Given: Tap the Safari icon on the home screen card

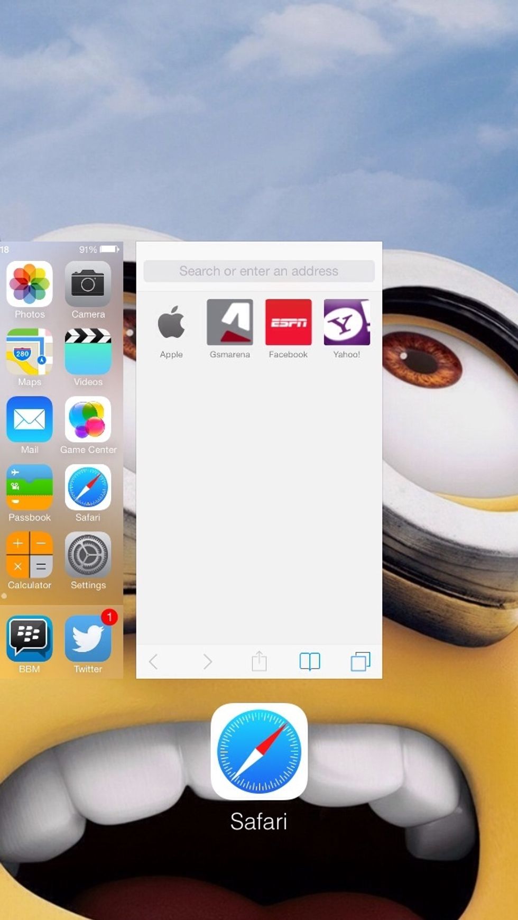Looking at the screenshot, I should click(88, 487).
